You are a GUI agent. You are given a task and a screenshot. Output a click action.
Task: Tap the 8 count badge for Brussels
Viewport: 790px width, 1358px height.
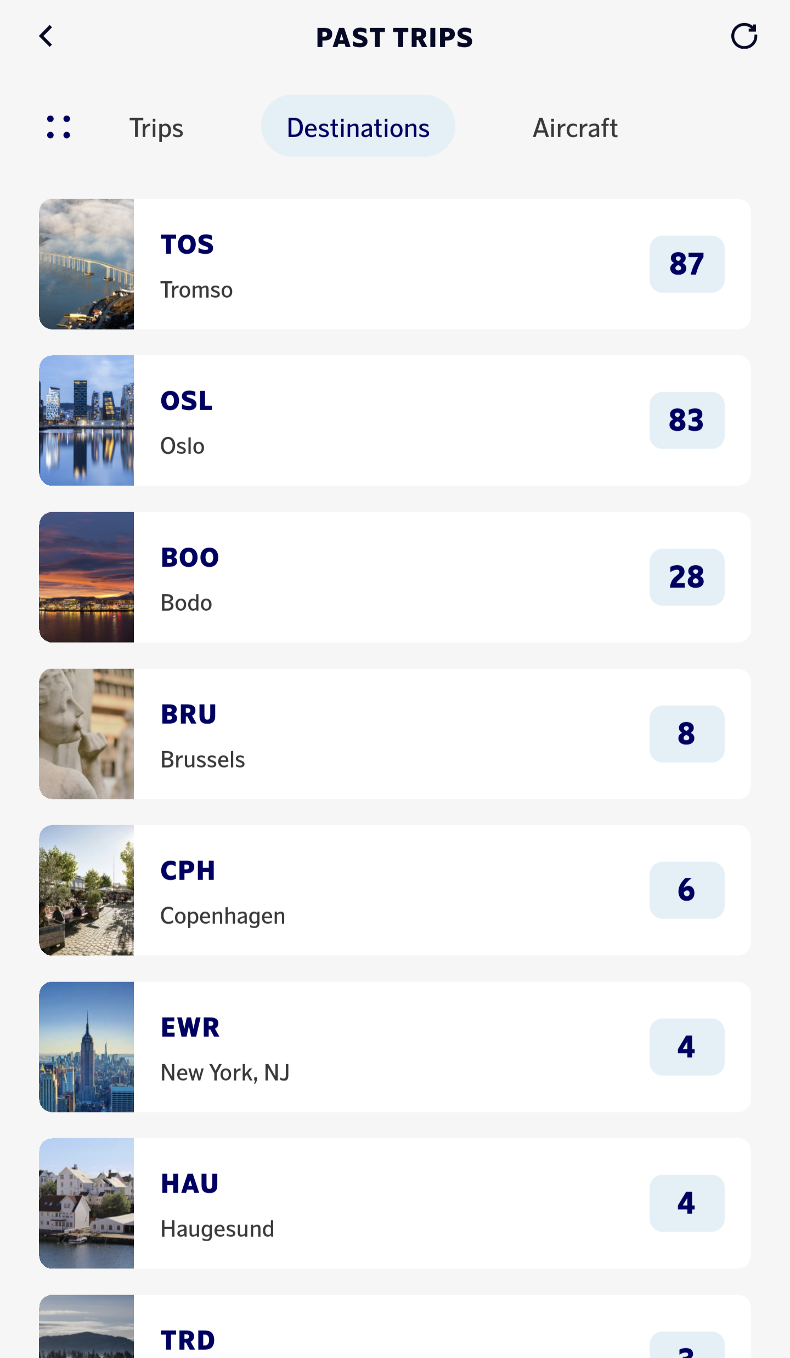tap(687, 734)
